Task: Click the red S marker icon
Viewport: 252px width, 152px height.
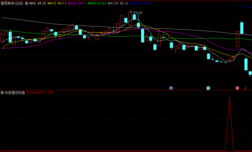Action: tap(246, 88)
